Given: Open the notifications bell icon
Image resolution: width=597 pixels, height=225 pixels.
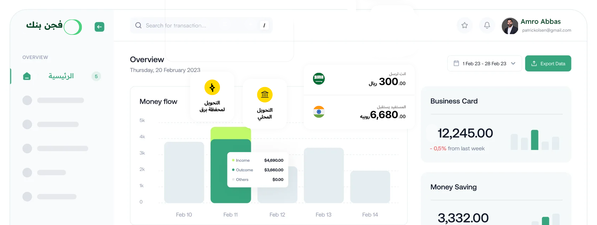Looking at the screenshot, I should point(487,25).
